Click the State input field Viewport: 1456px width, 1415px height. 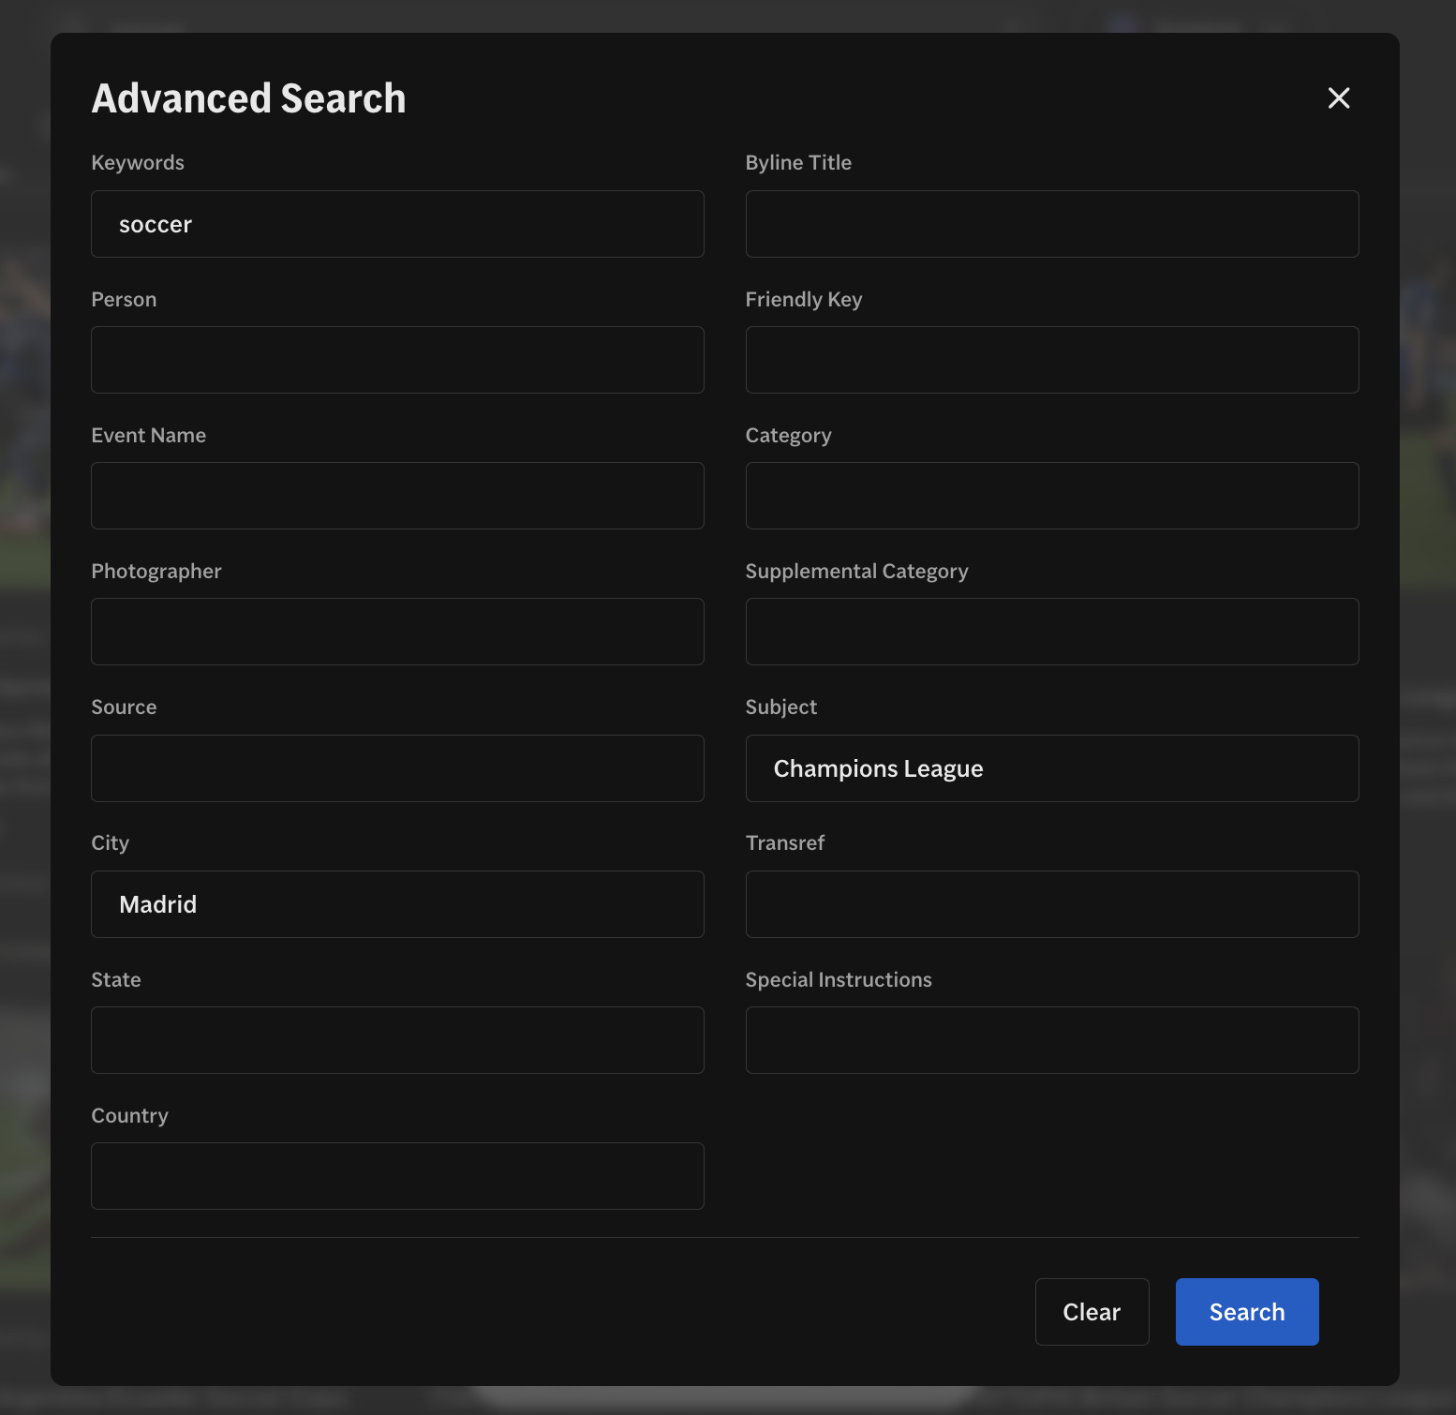point(397,1040)
